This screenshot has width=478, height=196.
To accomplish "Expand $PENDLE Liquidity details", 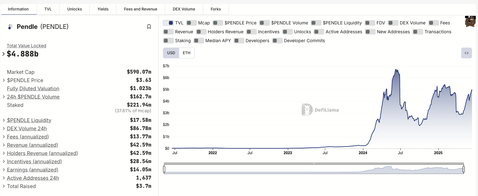I will (3, 120).
